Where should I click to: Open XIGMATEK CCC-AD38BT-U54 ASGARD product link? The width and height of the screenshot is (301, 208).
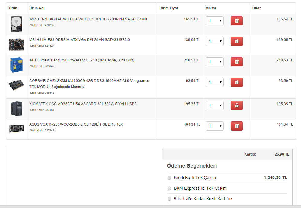83,104
